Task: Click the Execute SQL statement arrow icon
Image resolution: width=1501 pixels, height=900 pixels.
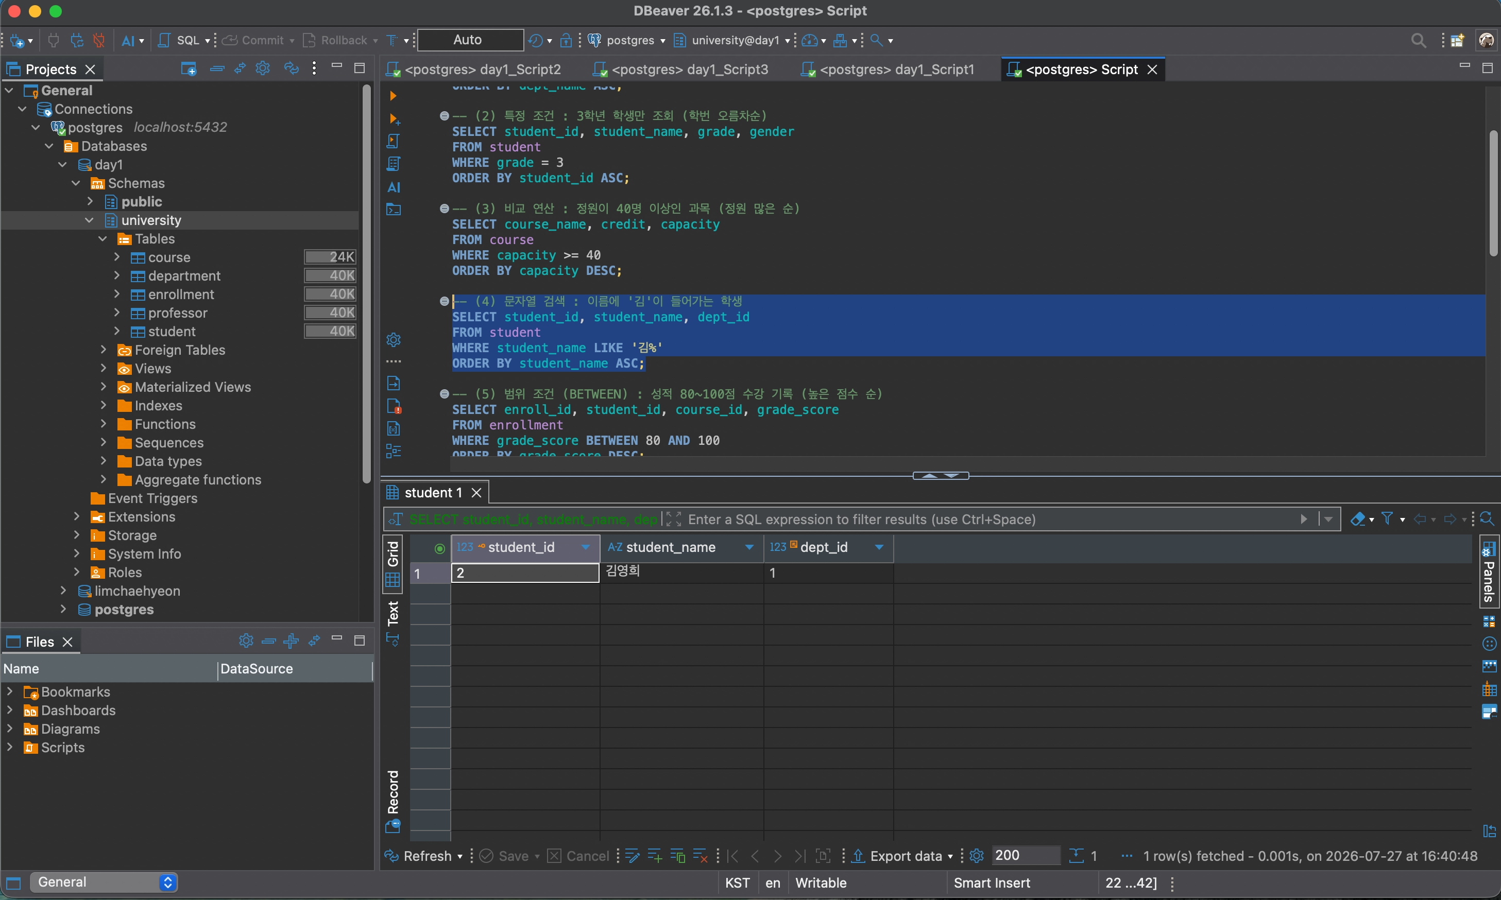Action: tap(393, 95)
